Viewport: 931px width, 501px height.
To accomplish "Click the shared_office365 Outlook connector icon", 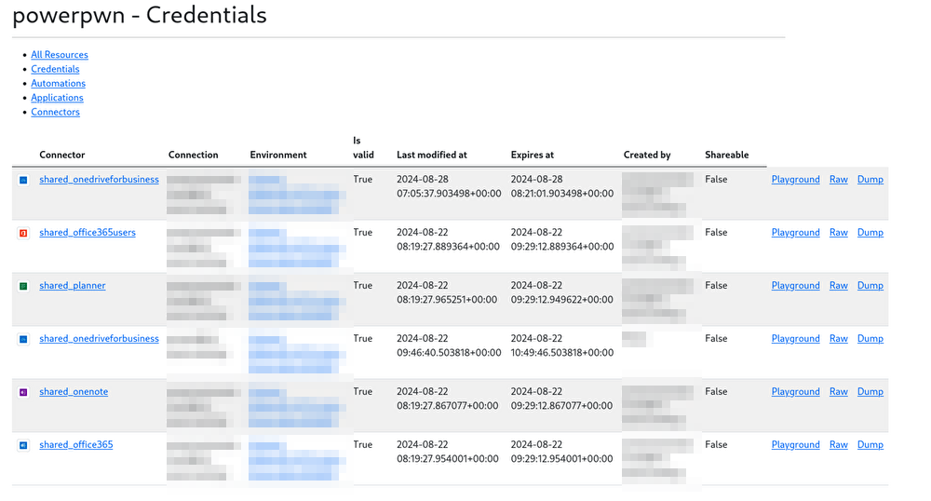I will (x=23, y=445).
